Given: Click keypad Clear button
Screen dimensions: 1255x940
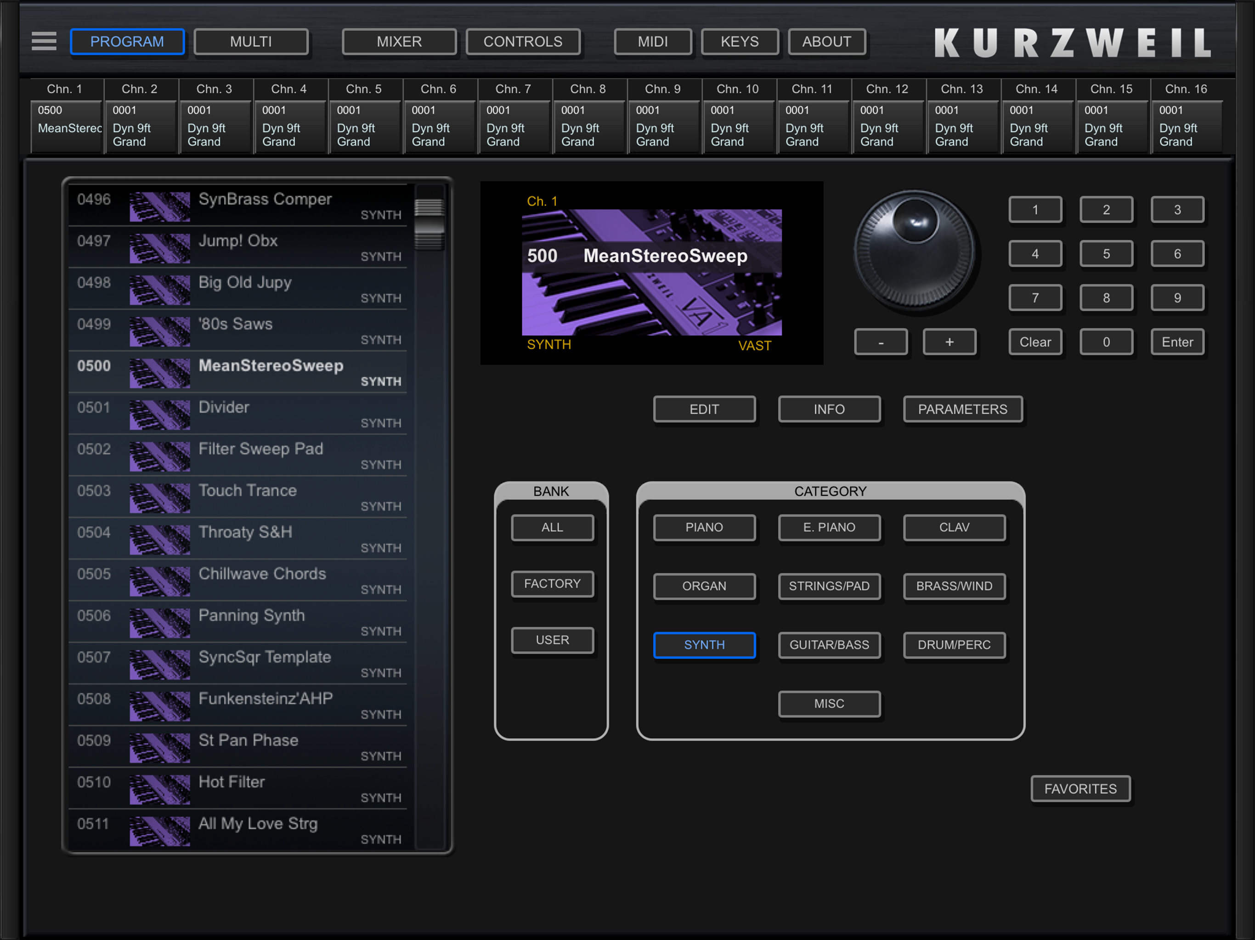Looking at the screenshot, I should (1035, 342).
